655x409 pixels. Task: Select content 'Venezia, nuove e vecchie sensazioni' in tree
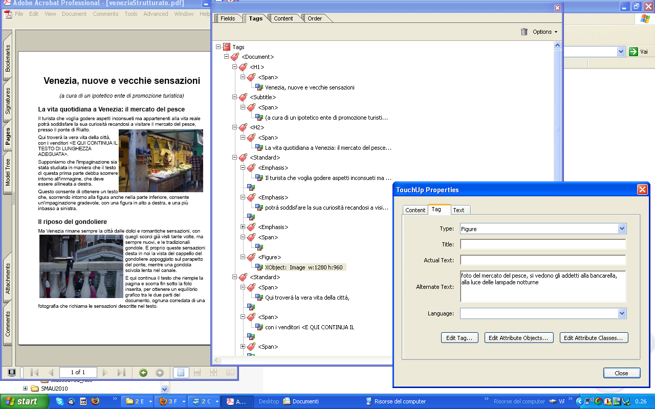(x=310, y=87)
